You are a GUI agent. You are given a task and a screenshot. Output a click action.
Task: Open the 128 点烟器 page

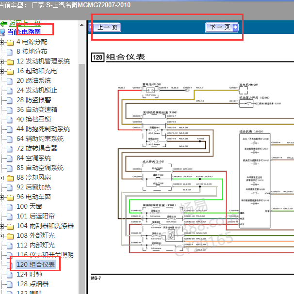tap(33, 284)
